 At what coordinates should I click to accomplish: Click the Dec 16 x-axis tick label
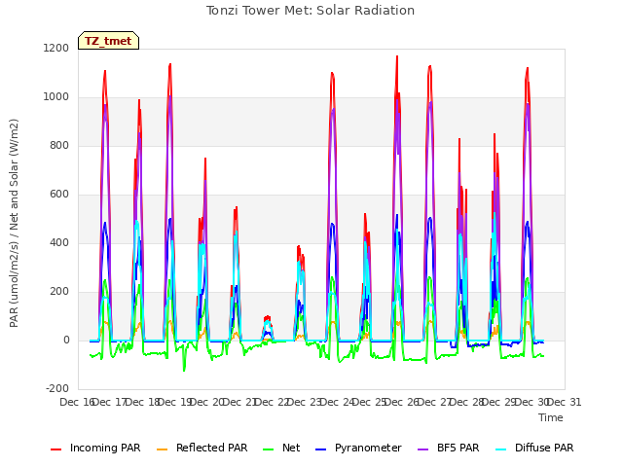point(77,402)
